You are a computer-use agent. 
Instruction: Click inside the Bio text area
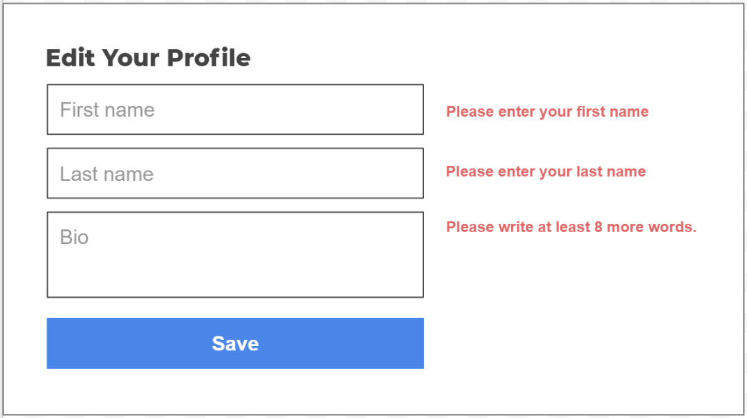(x=235, y=255)
